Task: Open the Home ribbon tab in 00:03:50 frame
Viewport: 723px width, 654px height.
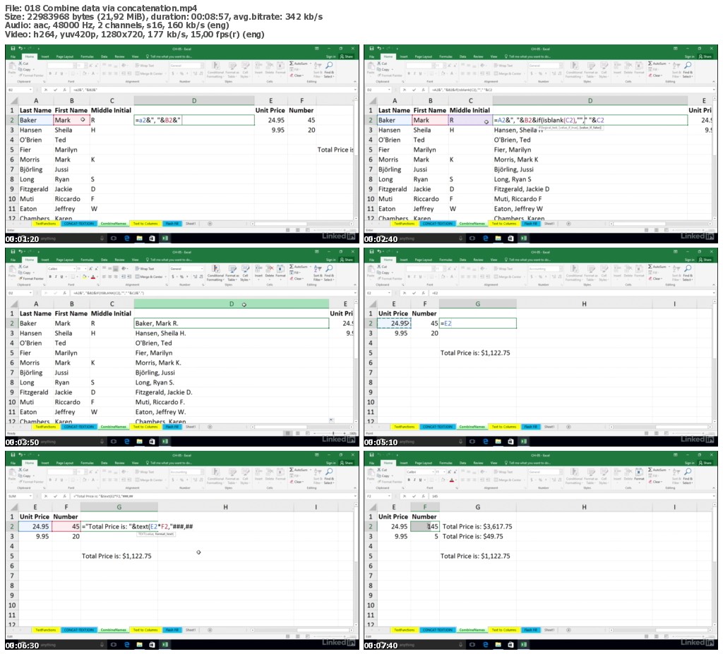Action: [29, 260]
